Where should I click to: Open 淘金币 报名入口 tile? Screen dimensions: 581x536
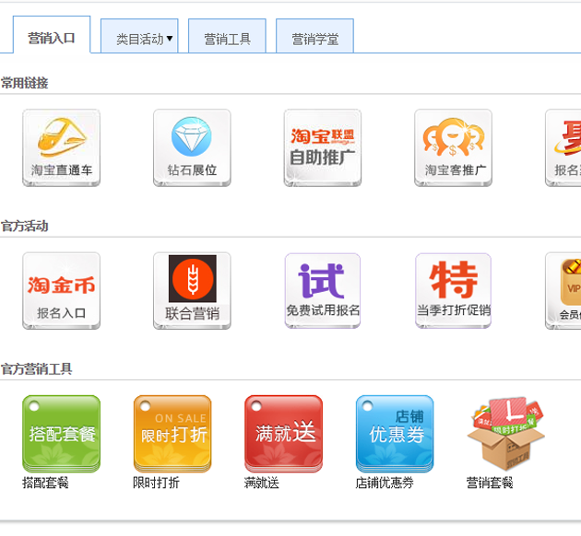click(61, 290)
